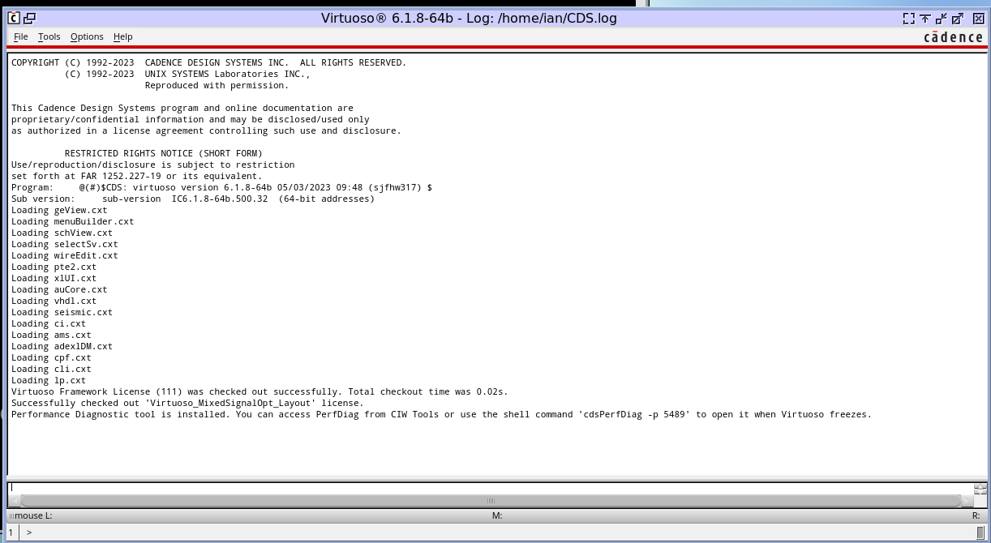Click the 'Loading xlUI.cxt' log line

pos(54,278)
